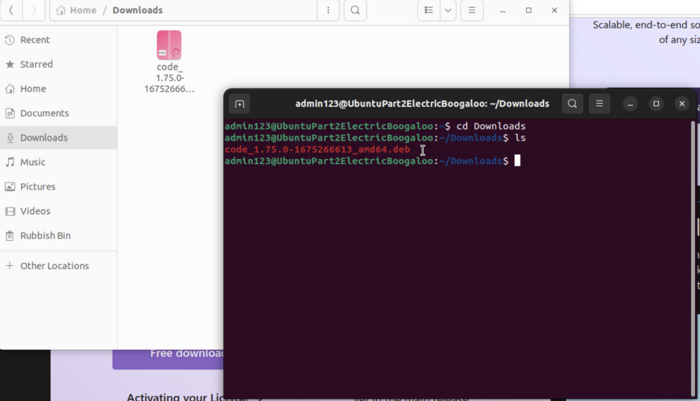Select Documents in the sidebar
Image resolution: width=700 pixels, height=401 pixels.
pos(45,113)
